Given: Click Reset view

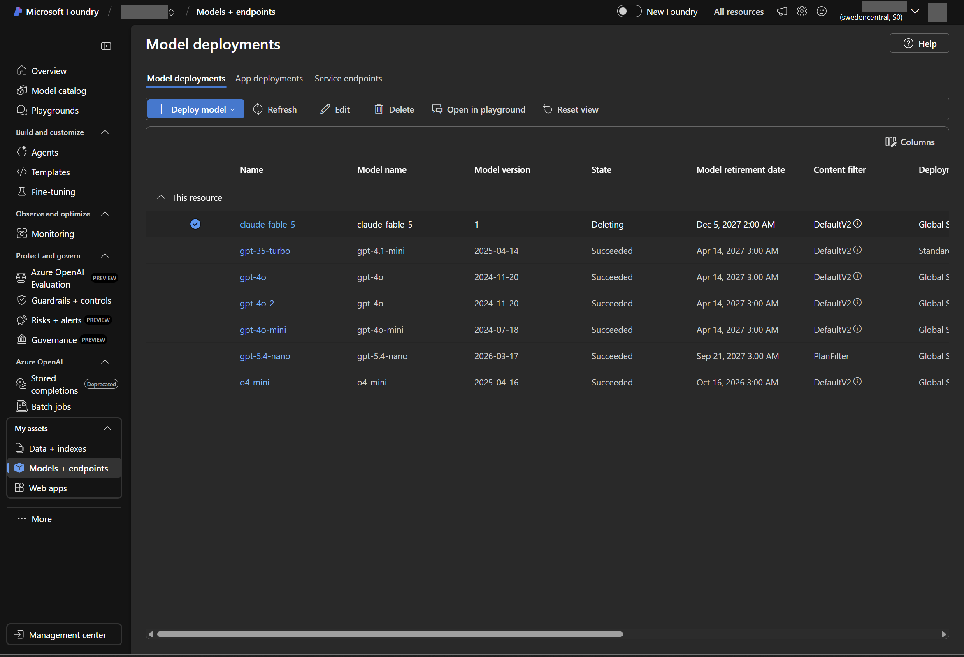Looking at the screenshot, I should pyautogui.click(x=571, y=109).
